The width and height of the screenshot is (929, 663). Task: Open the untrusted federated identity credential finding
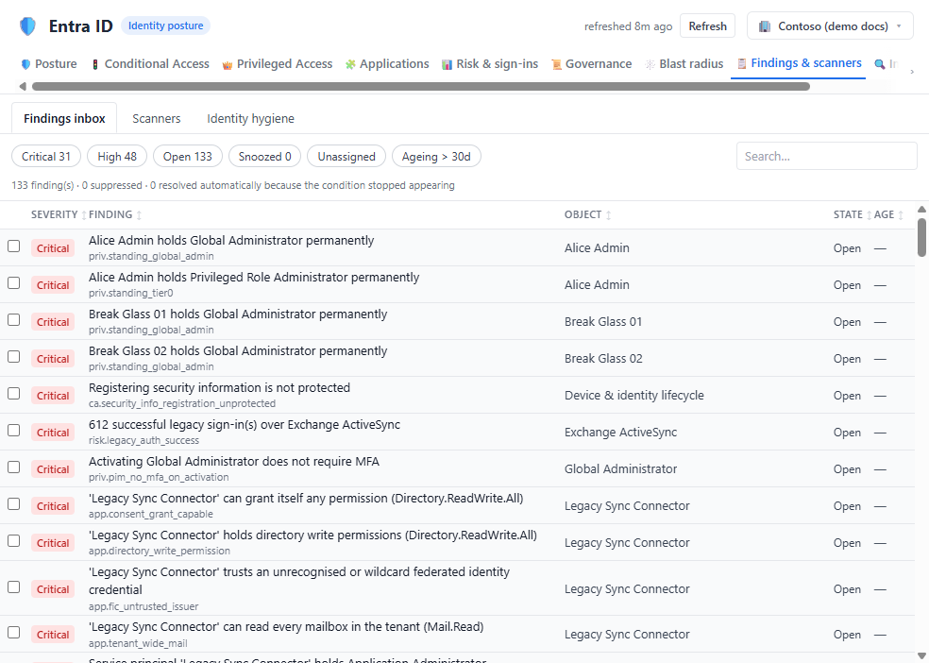(299, 581)
